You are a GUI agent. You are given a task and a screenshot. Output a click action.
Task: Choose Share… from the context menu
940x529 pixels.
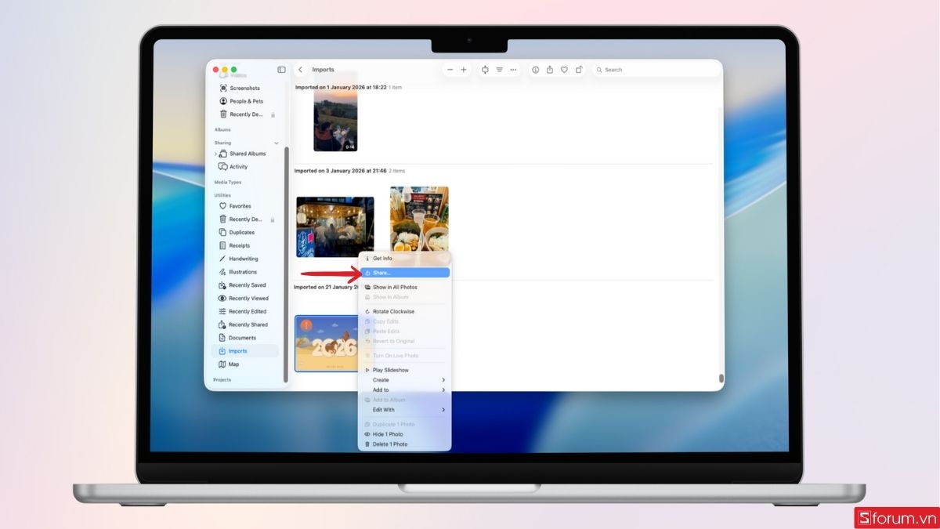tap(404, 273)
